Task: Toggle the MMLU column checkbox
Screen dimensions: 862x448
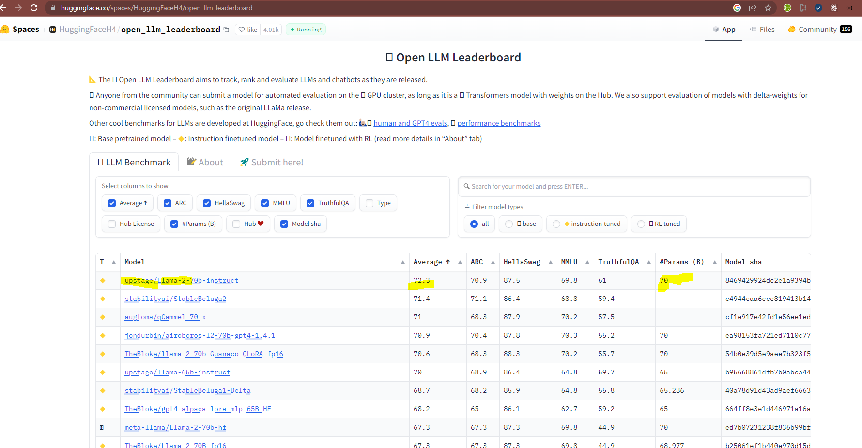Action: pyautogui.click(x=265, y=203)
